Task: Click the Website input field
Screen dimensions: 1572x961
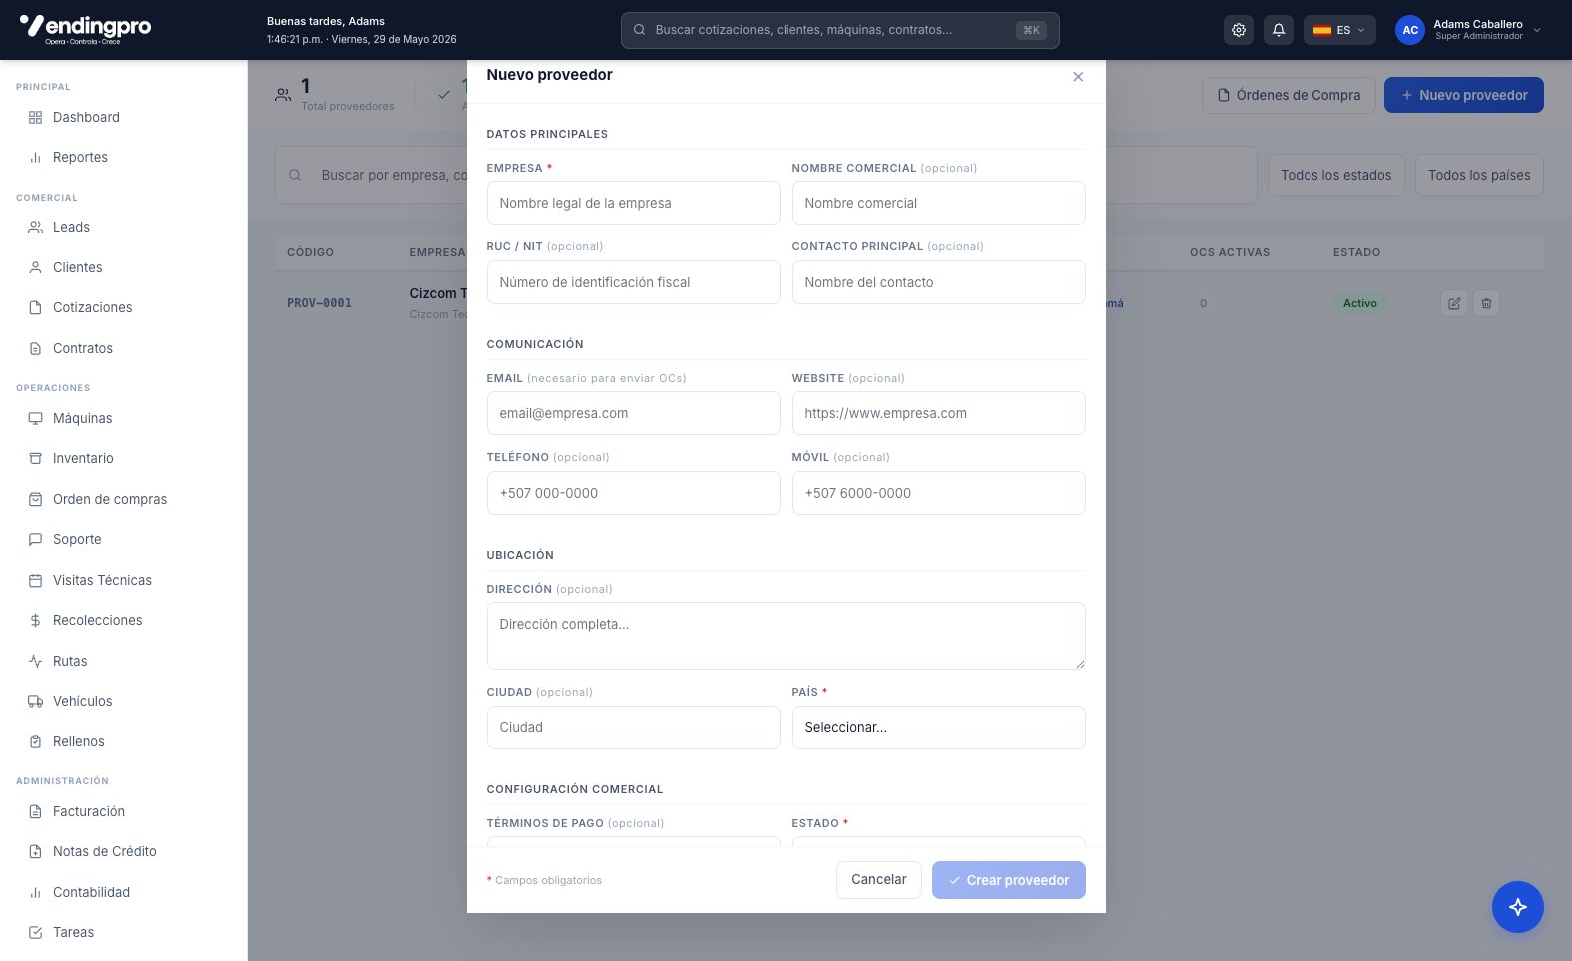Action: coord(938,413)
